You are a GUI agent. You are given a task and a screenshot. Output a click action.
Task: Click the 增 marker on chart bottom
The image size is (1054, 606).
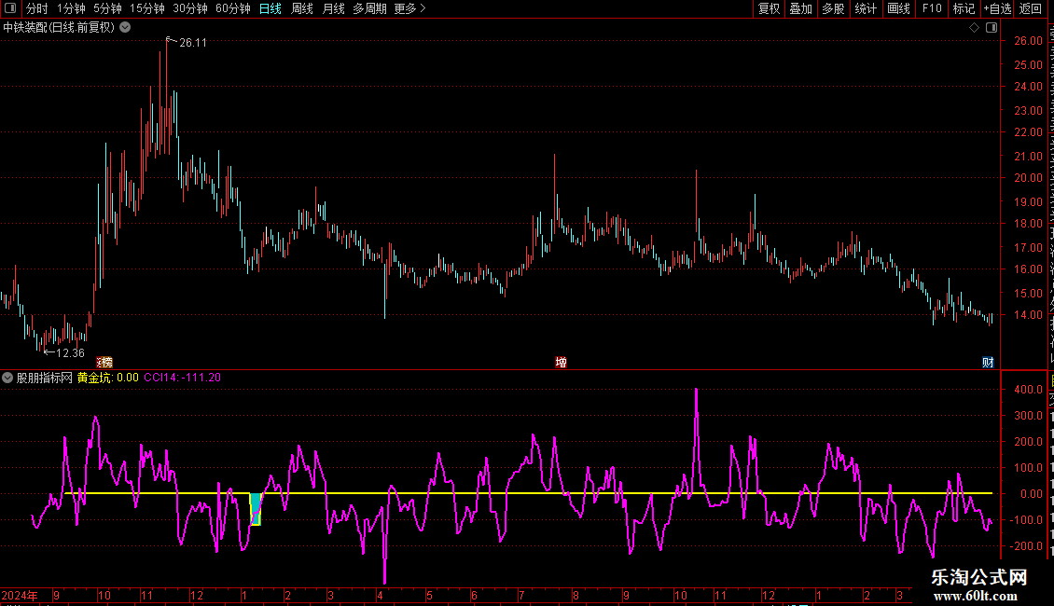[x=562, y=362]
